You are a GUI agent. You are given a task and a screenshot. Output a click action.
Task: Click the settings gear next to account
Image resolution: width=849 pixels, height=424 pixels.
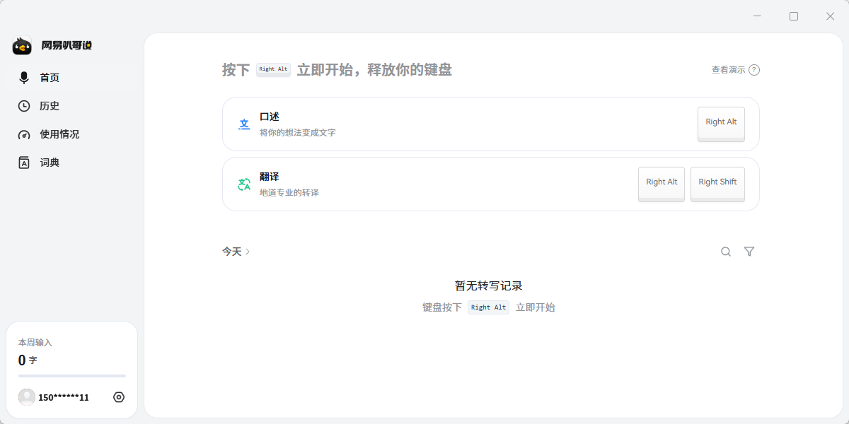119,397
